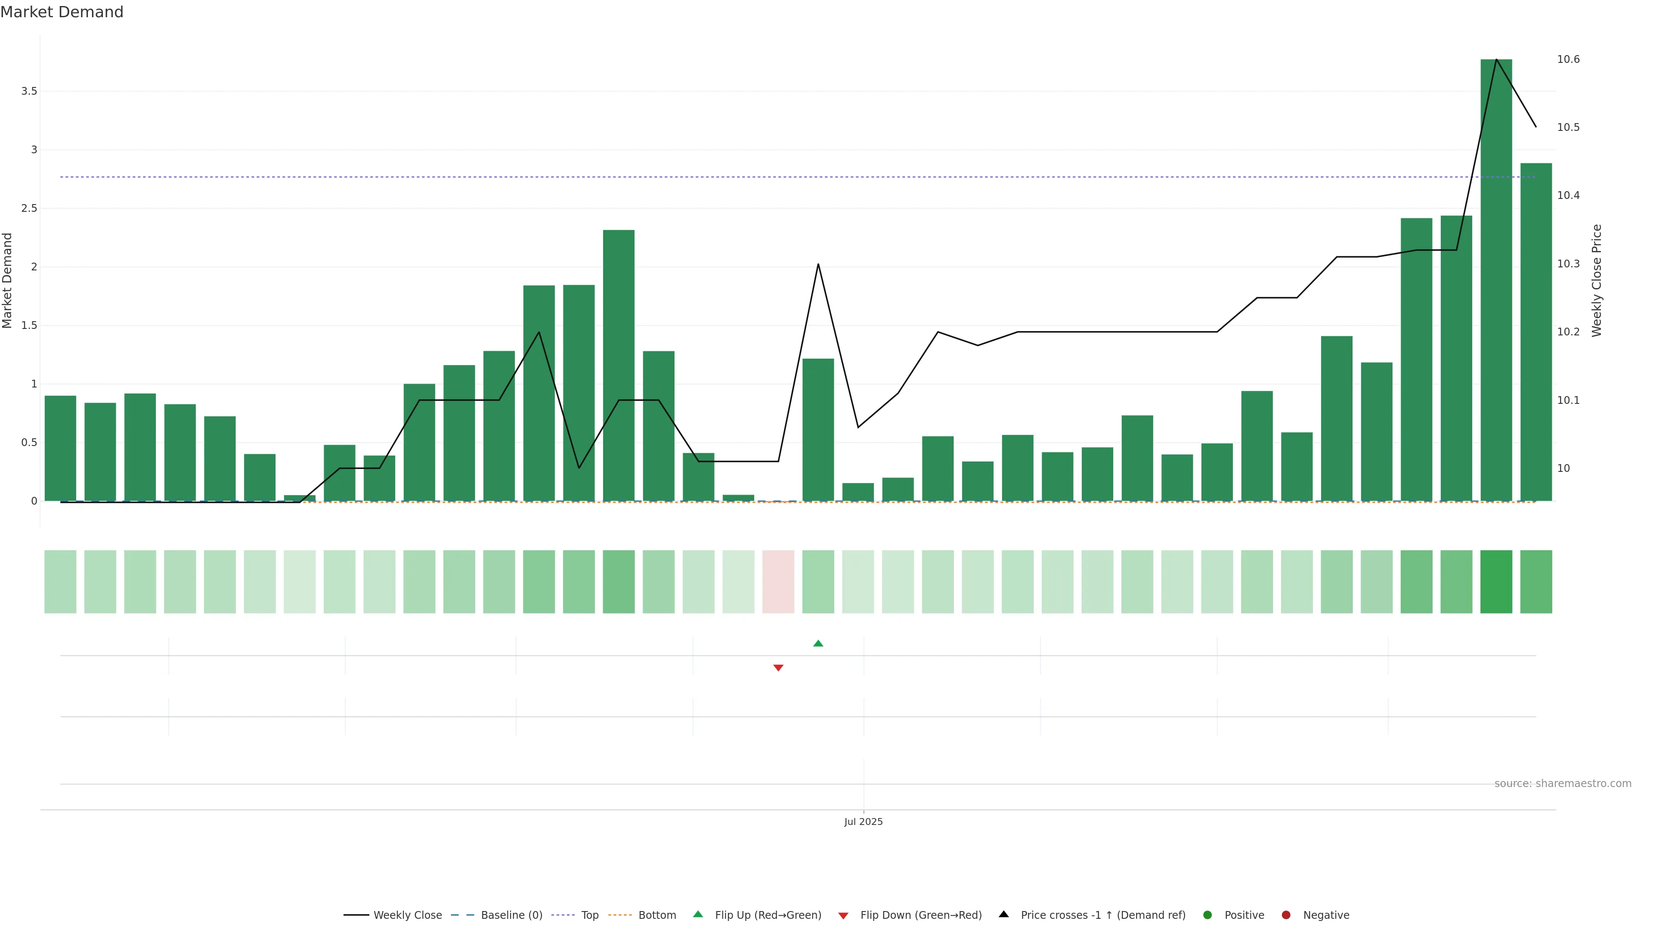The width and height of the screenshot is (1653, 930).
Task: Click Flip Up legend green triangle icon
Action: click(698, 914)
